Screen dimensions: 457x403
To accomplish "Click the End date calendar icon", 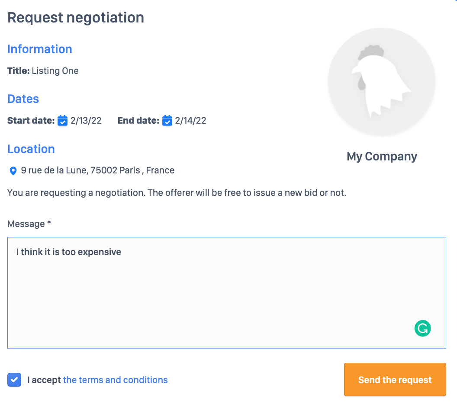I will tap(167, 121).
